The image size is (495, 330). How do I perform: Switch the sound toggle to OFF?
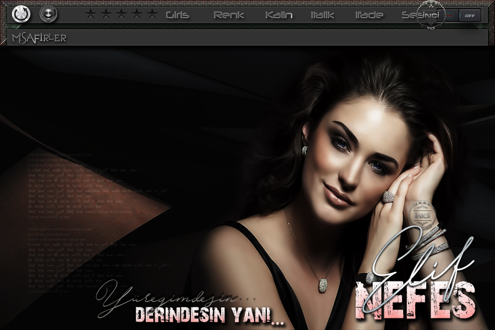[470, 15]
